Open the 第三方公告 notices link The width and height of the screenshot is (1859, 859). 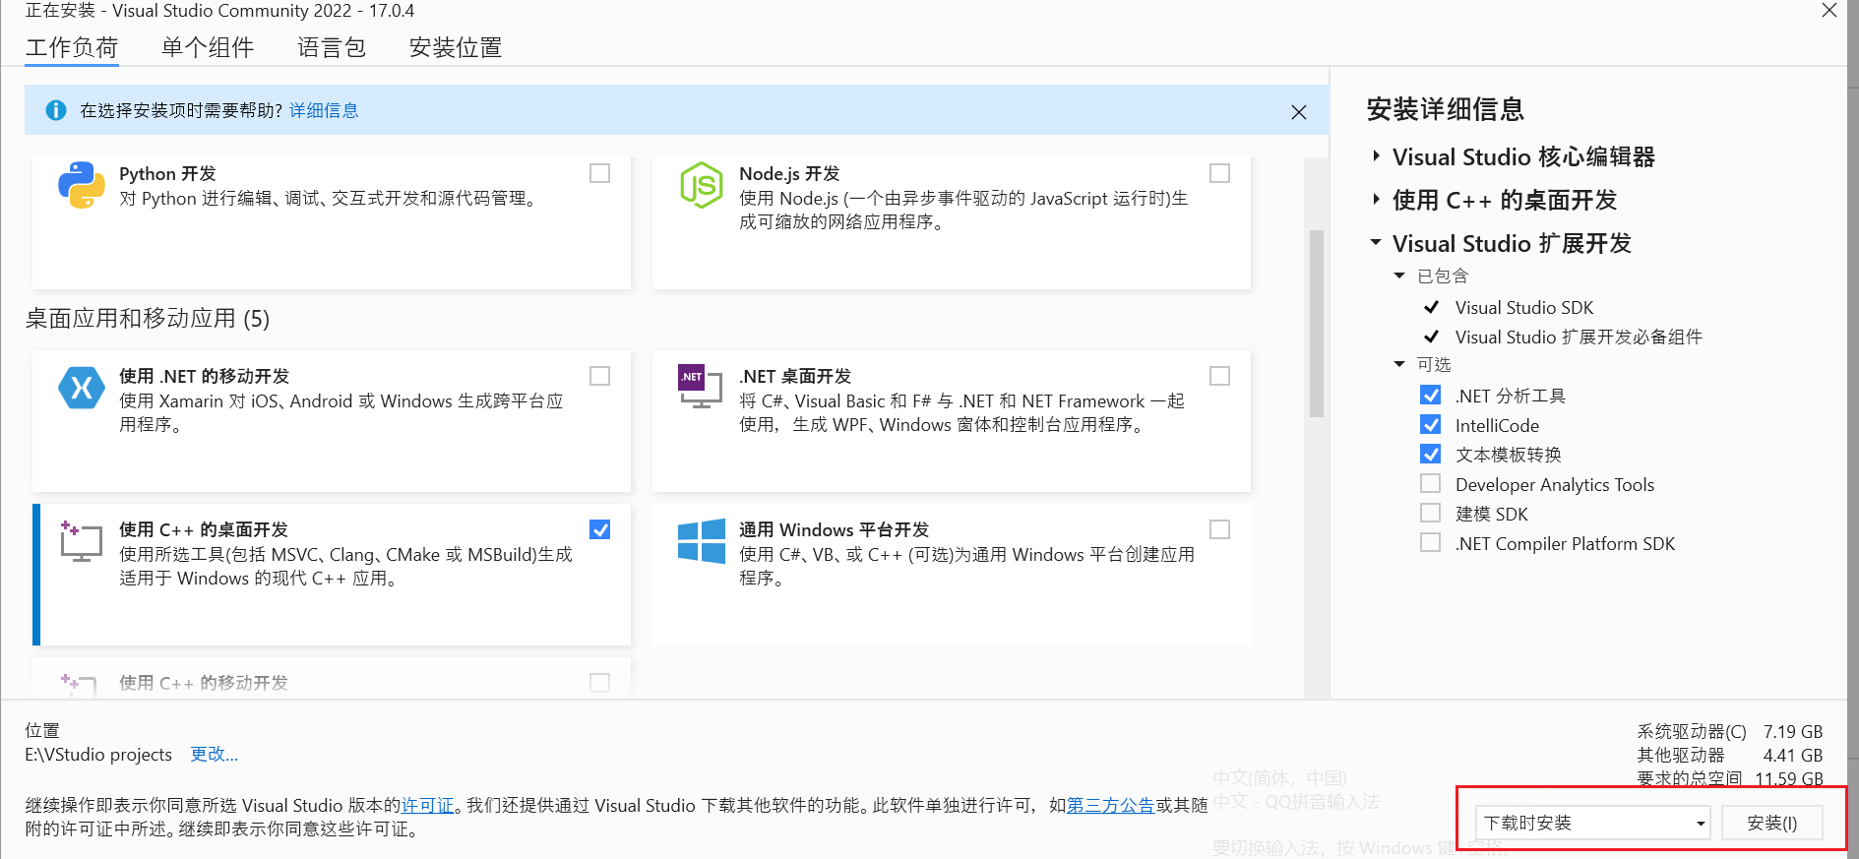(1111, 806)
